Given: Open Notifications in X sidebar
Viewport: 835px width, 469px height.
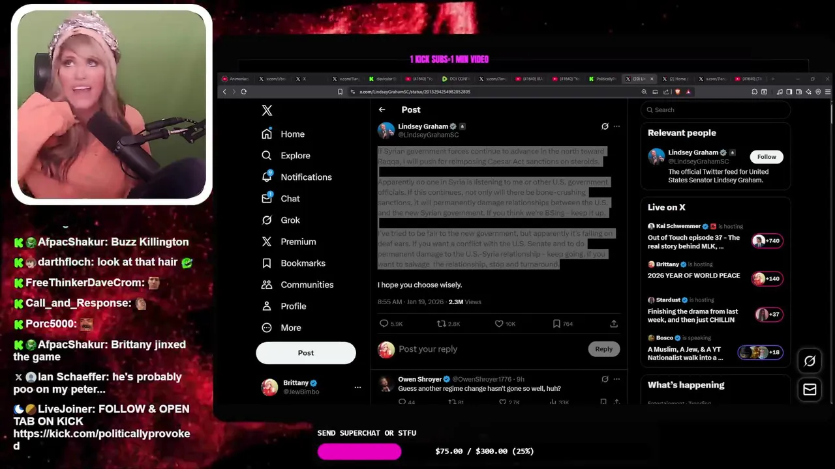Looking at the screenshot, I should pos(296,177).
